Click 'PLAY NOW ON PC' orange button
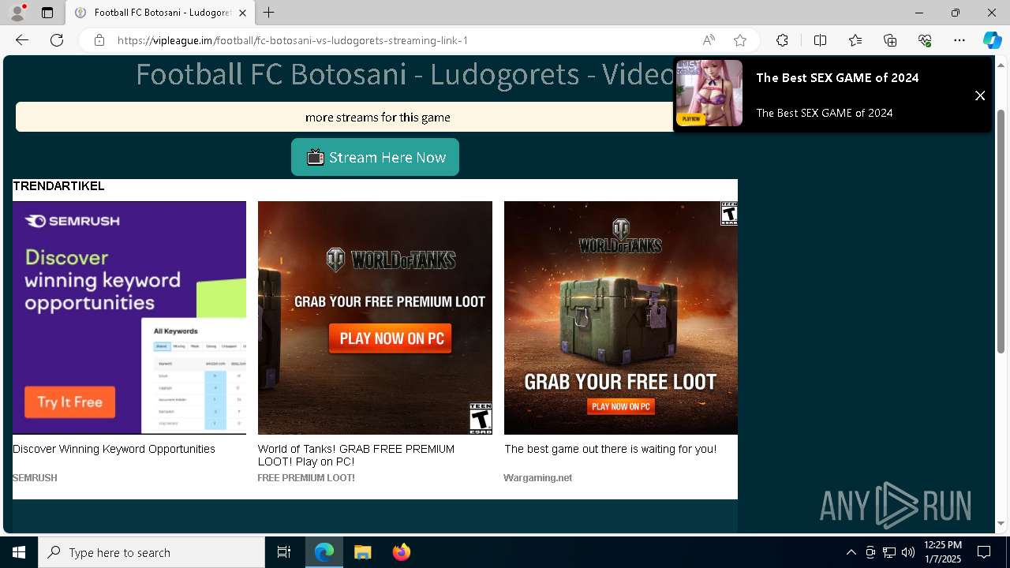 pyautogui.click(x=391, y=338)
